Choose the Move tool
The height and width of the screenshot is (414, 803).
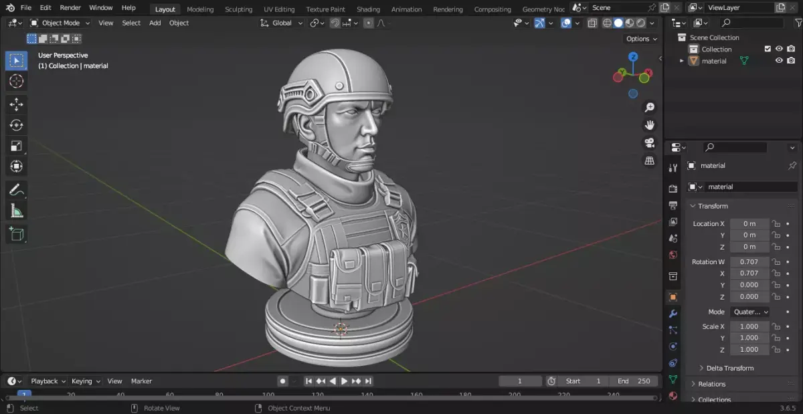click(17, 104)
